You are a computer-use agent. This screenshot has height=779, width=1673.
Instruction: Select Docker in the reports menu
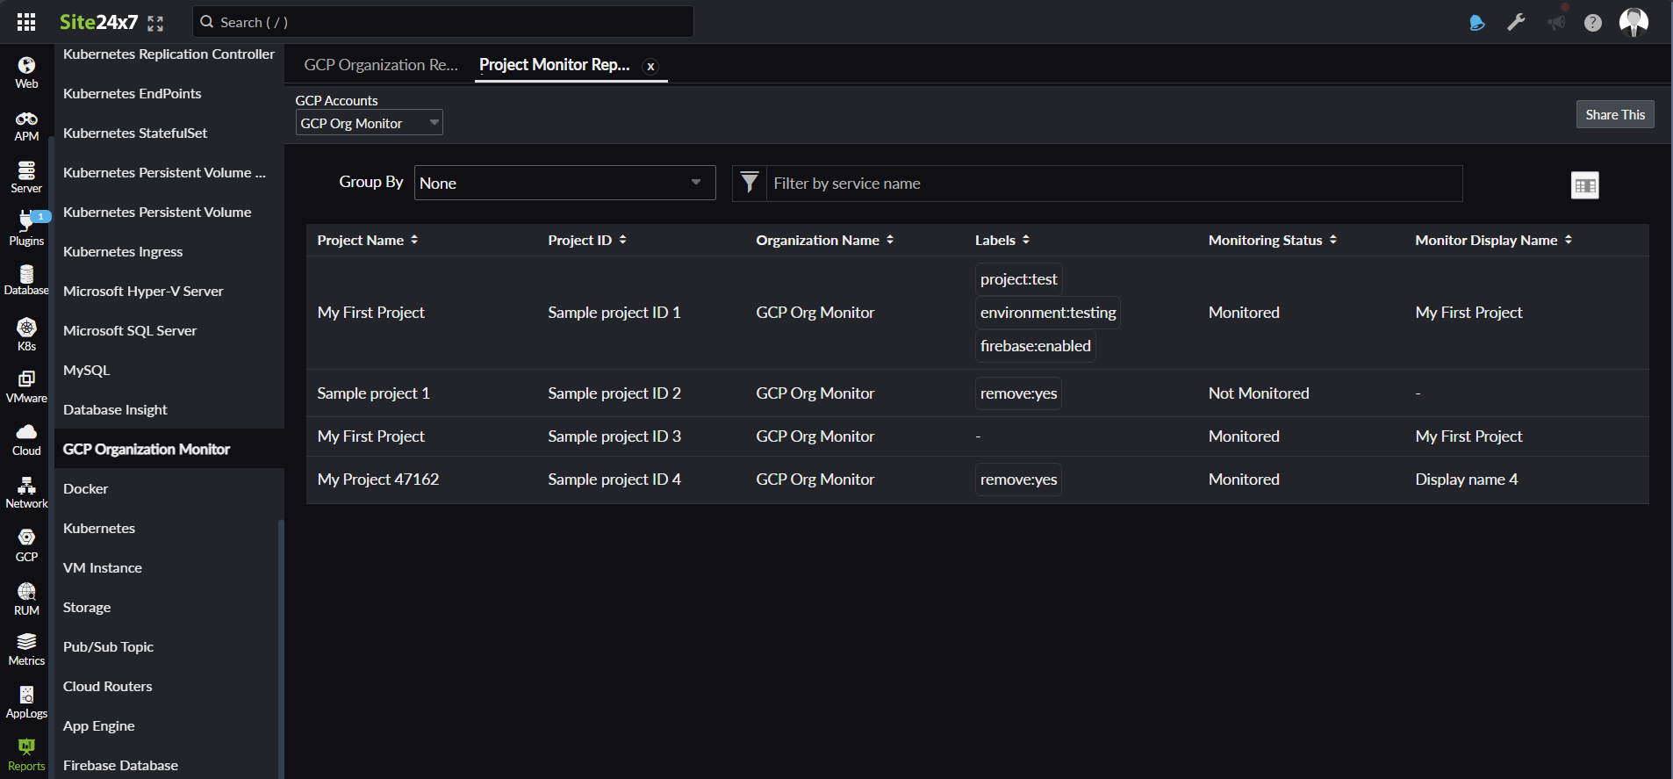[86, 488]
